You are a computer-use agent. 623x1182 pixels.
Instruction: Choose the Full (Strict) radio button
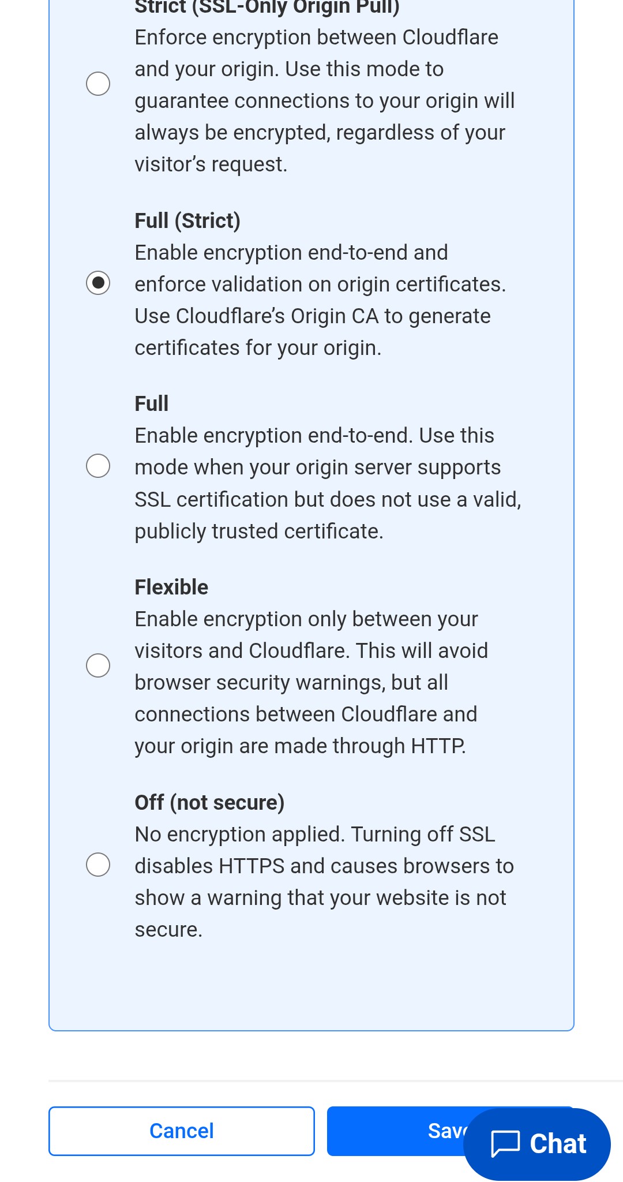point(98,283)
